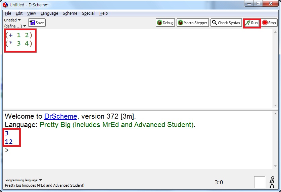
Task: Open the Special menu
Action: [x=88, y=13]
